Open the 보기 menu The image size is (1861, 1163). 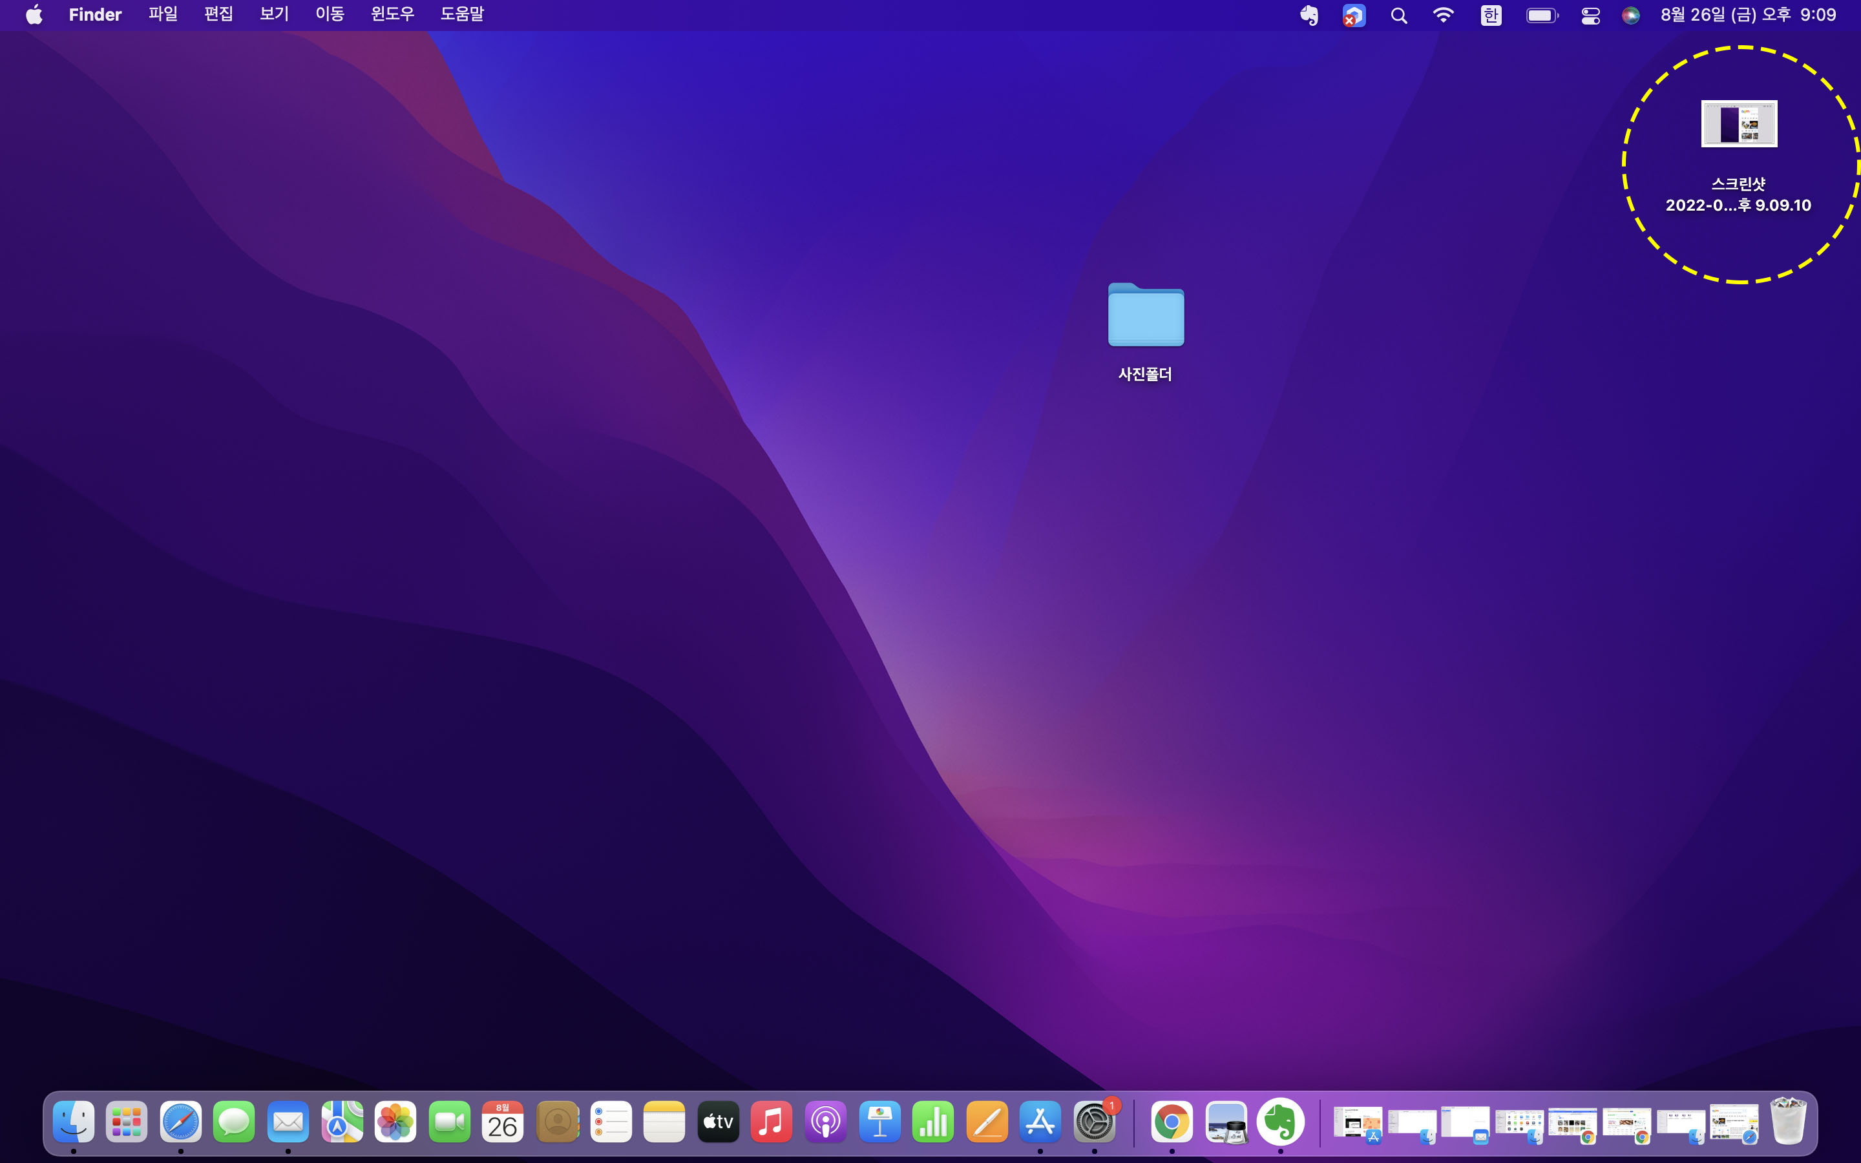[274, 15]
